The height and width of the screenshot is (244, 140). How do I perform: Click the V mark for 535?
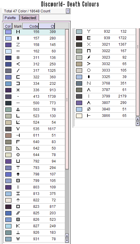point(18,129)
